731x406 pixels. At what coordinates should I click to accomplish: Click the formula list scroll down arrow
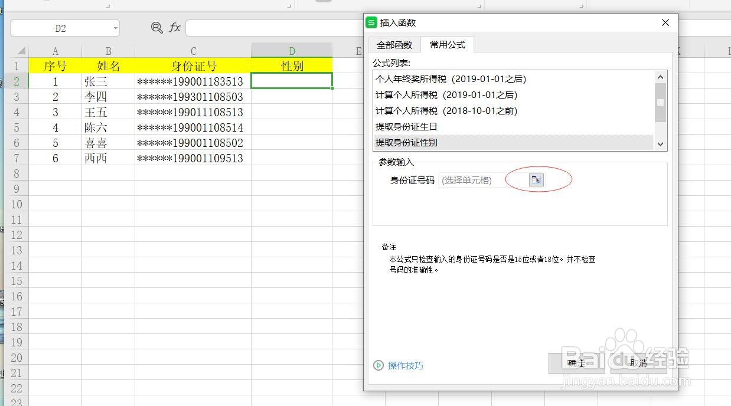660,144
